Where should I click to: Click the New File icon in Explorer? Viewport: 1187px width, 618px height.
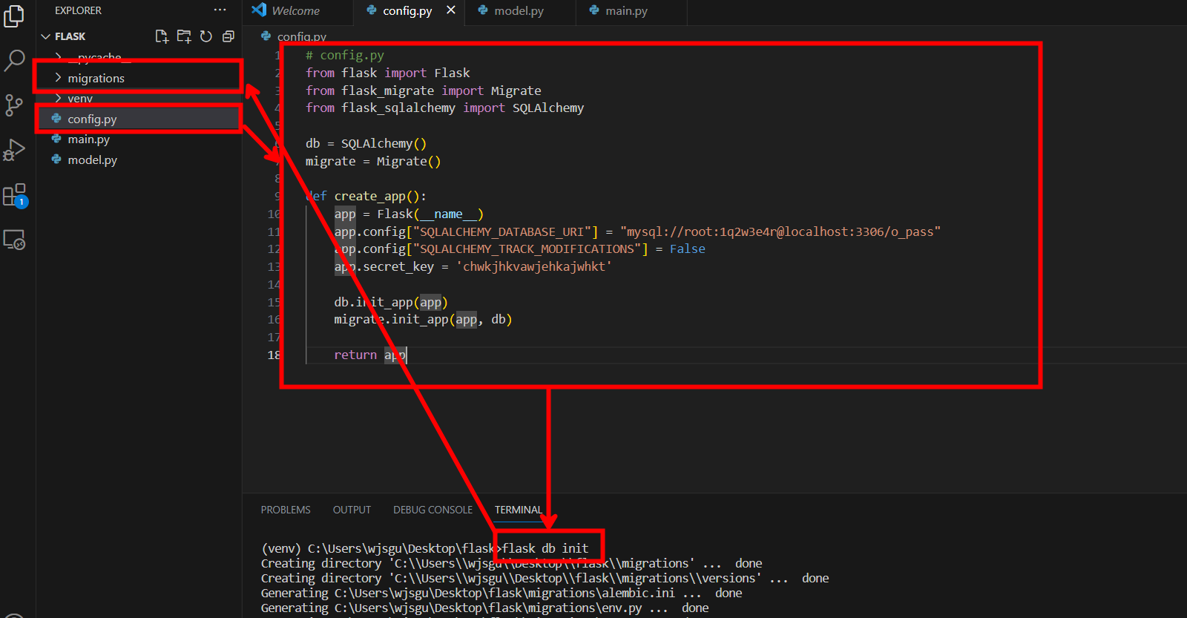(x=162, y=36)
